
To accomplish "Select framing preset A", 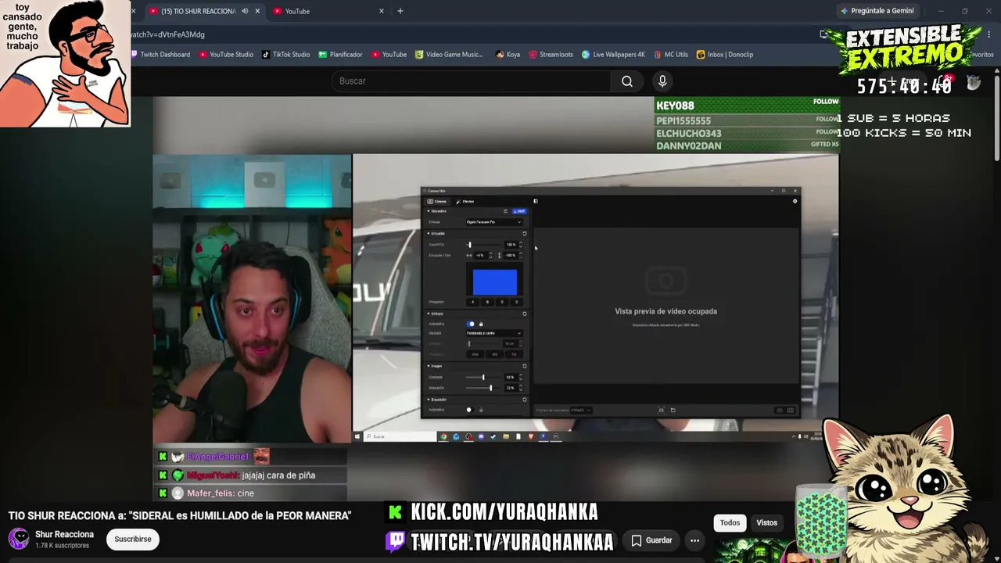I will point(472,302).
